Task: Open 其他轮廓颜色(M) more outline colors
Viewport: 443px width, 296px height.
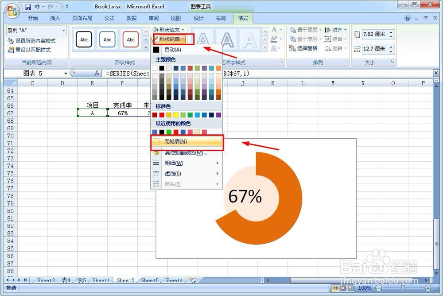Action: pyautogui.click(x=187, y=153)
